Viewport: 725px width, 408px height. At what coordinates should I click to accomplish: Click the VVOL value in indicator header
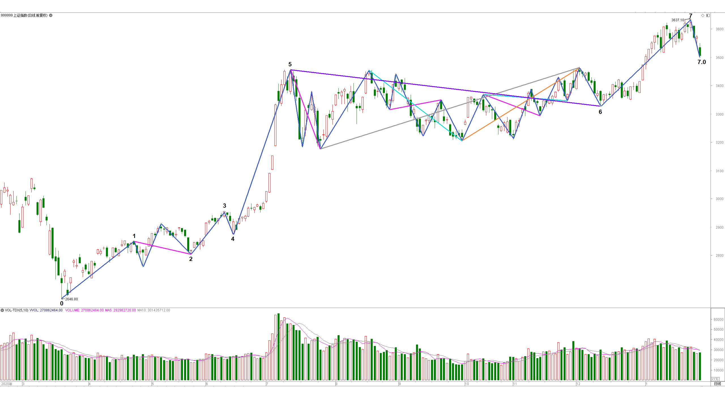click(46, 310)
